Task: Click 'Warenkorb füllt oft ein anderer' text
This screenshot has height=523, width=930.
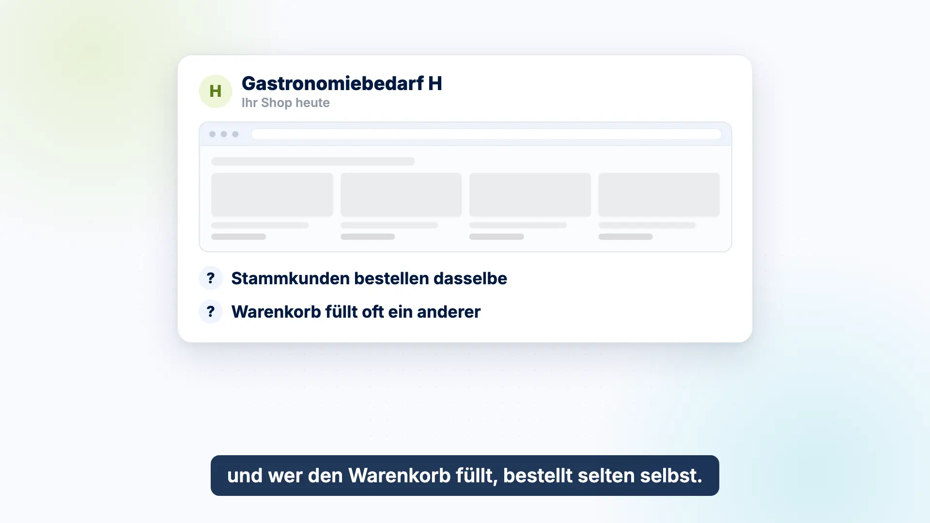Action: pyautogui.click(x=356, y=312)
